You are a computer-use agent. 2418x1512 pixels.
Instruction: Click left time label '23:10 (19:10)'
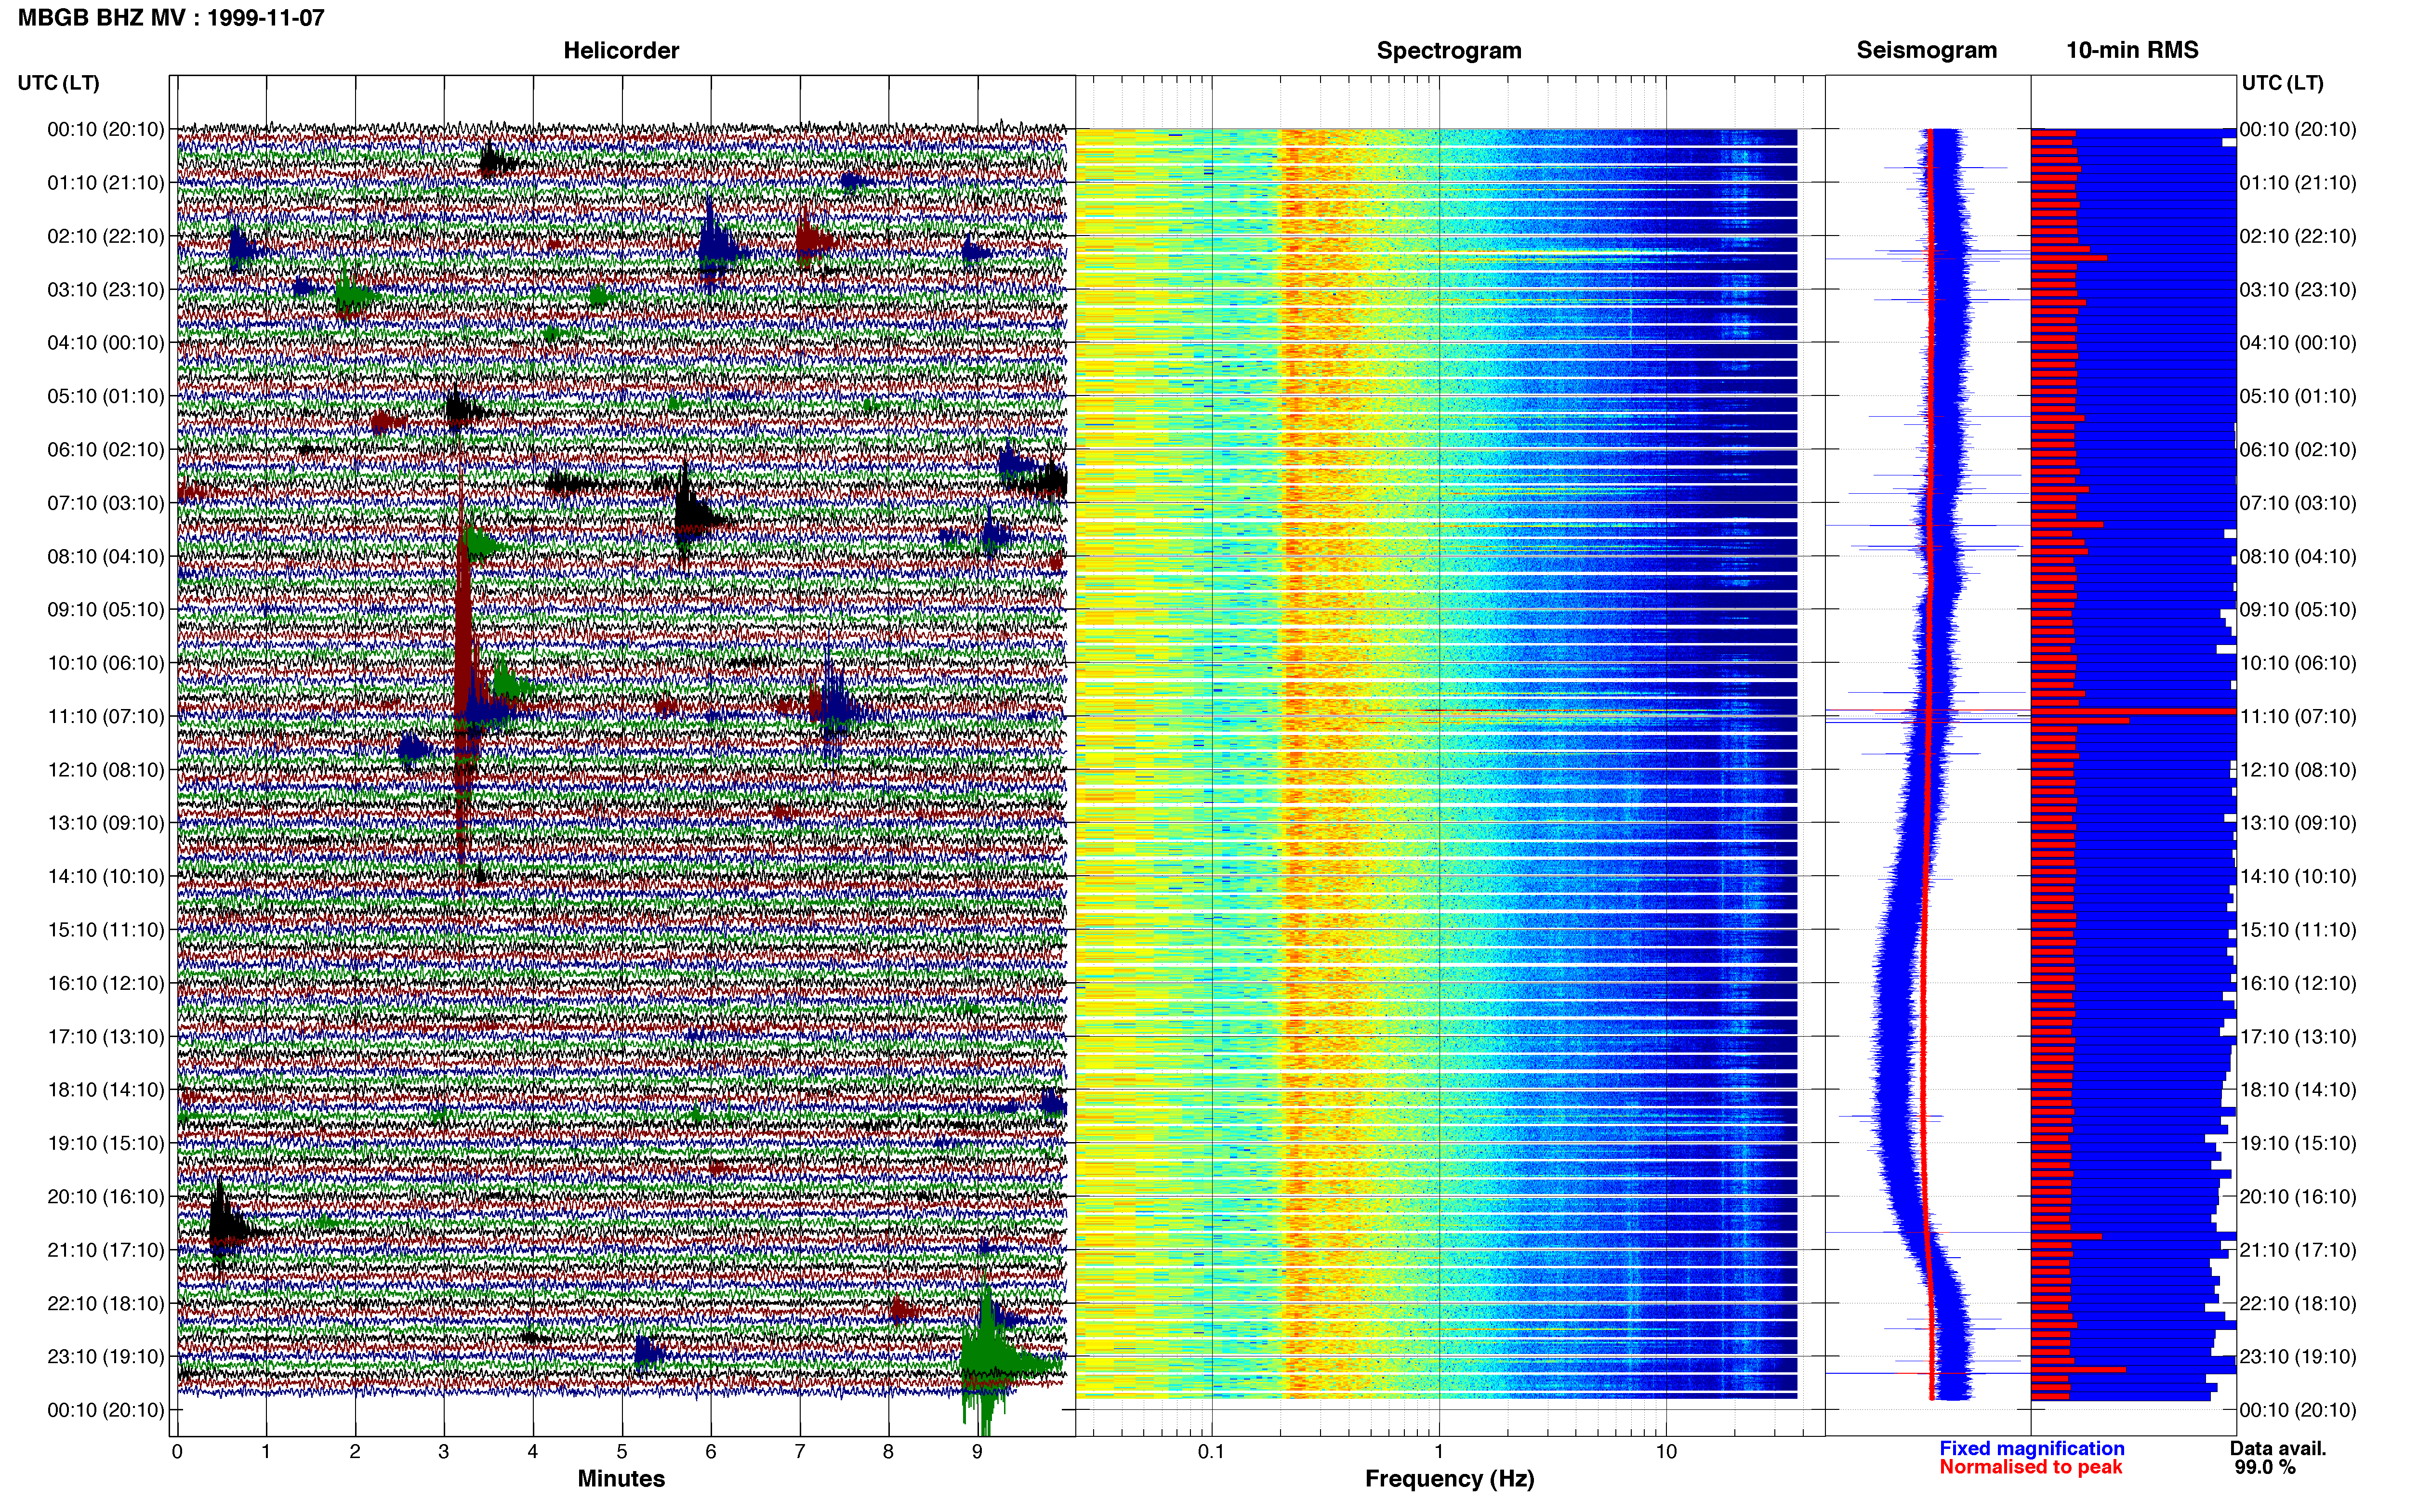106,1357
